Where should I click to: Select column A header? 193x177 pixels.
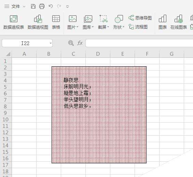(24, 54)
